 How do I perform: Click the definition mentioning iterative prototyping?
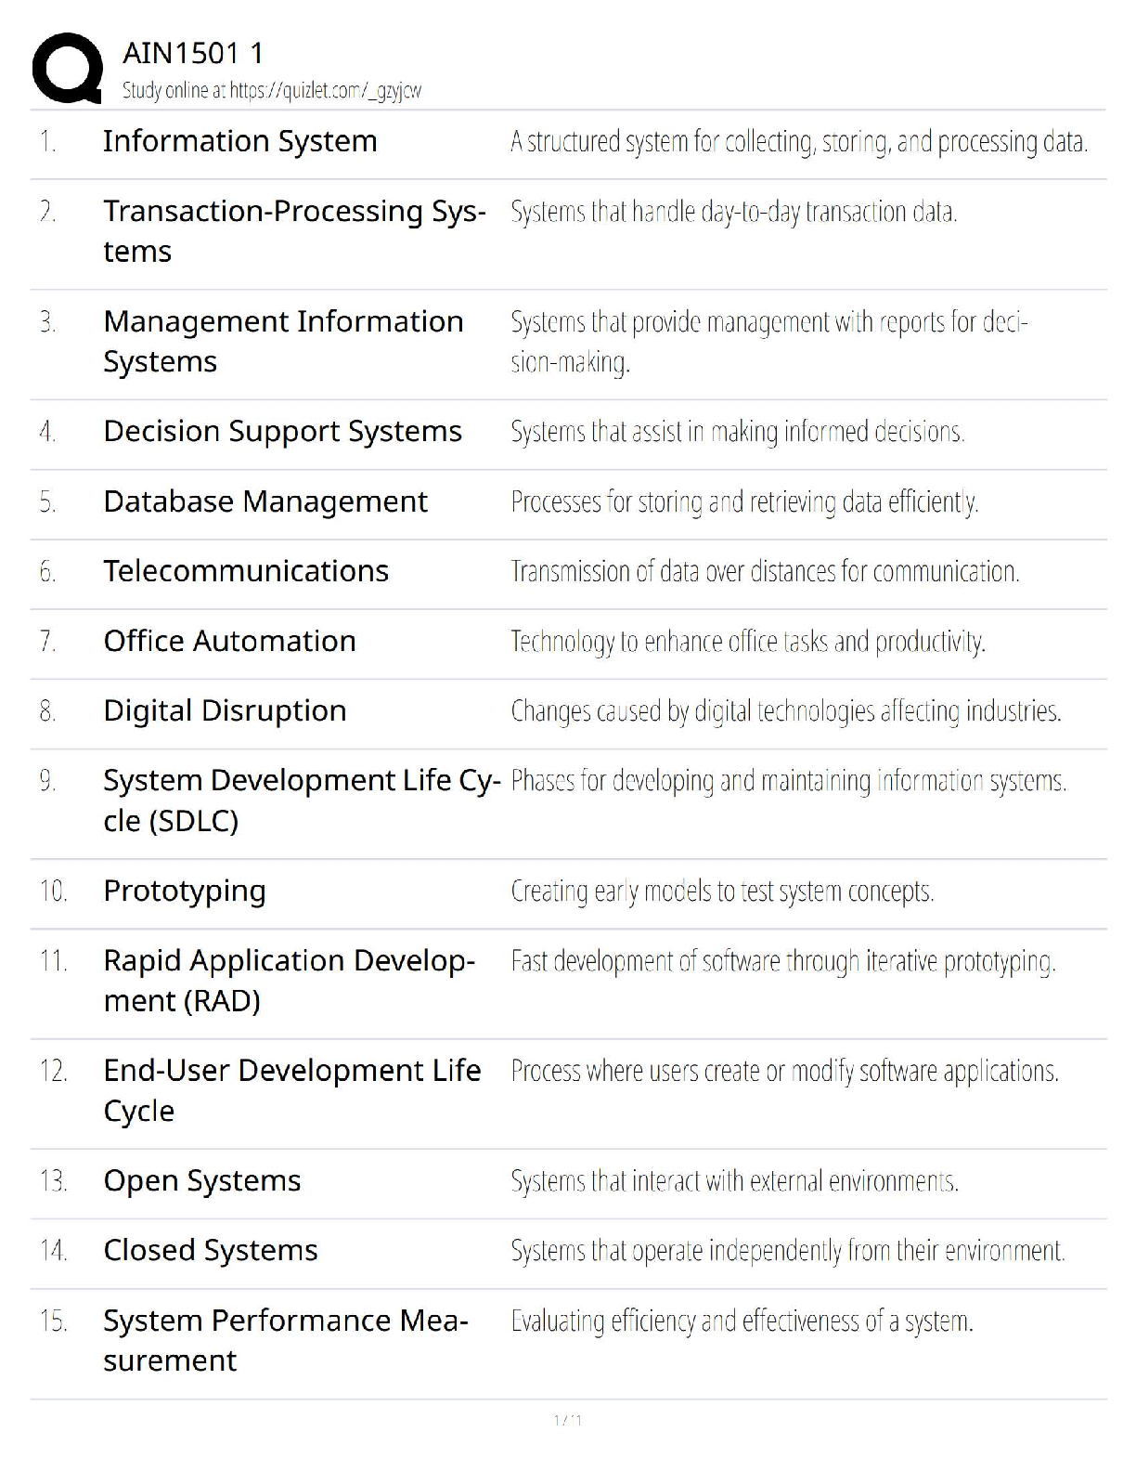tap(782, 961)
